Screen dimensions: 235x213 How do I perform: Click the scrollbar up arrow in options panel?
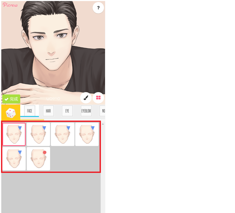pos(103,124)
